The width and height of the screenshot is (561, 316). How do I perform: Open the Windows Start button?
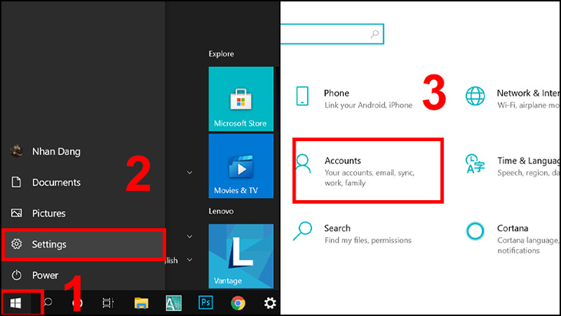pos(16,303)
